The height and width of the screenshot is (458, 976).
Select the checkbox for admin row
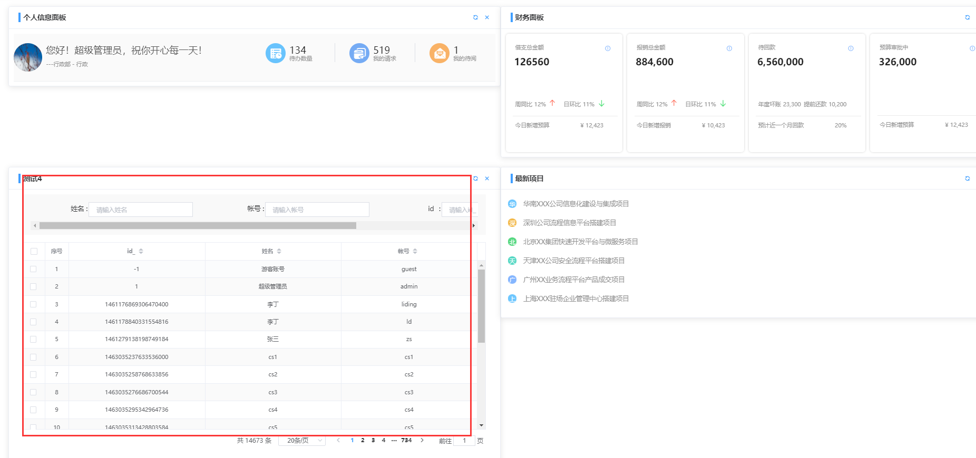click(x=34, y=287)
